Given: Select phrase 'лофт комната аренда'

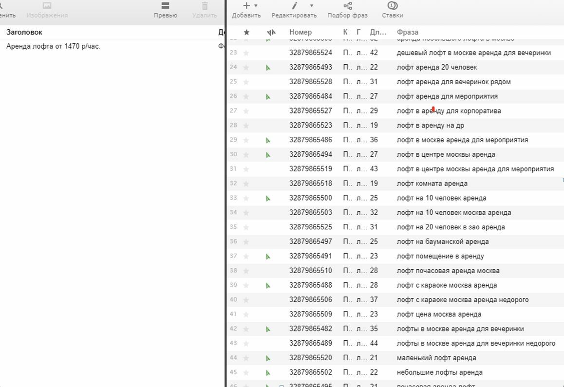Looking at the screenshot, I should click(x=432, y=184).
